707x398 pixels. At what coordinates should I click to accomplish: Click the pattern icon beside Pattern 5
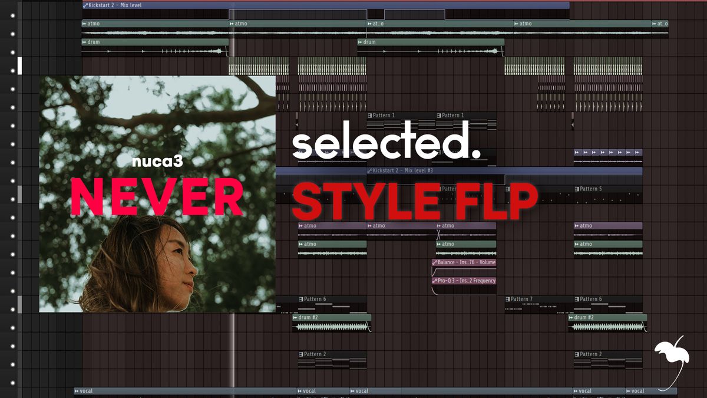(x=577, y=189)
